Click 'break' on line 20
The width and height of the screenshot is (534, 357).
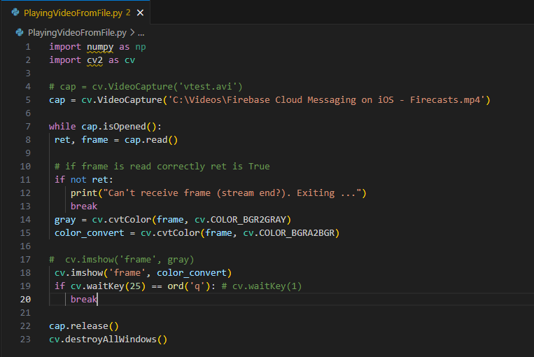tap(84, 300)
